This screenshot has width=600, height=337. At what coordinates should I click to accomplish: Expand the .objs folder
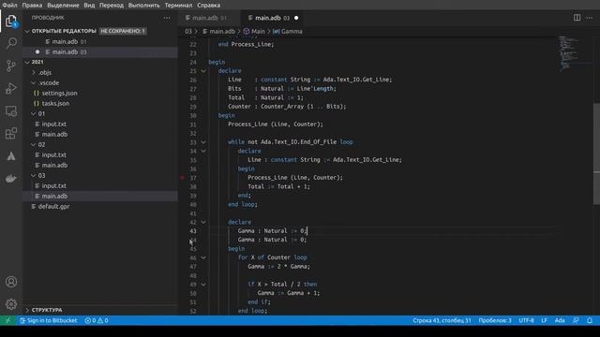(x=34, y=72)
